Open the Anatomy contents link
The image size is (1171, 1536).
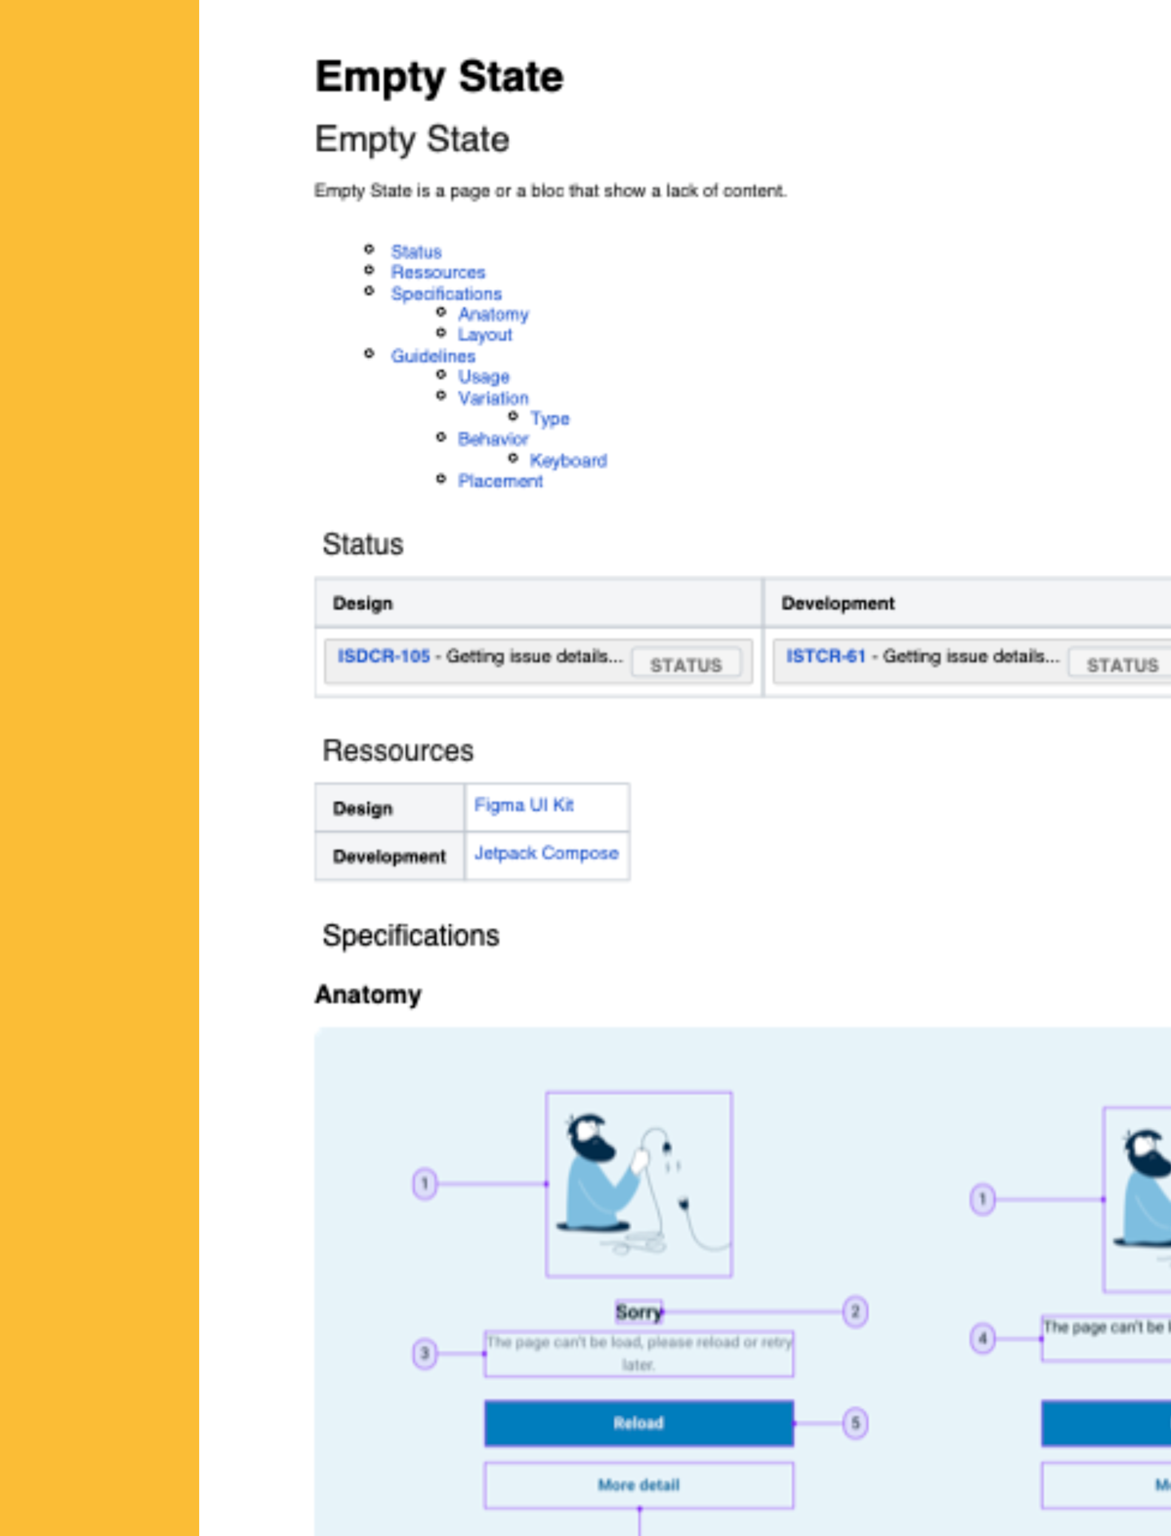(x=493, y=314)
